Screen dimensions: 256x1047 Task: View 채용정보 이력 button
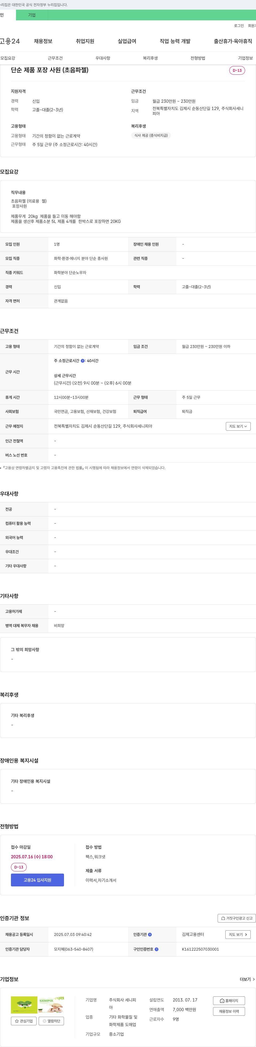[x=229, y=1011]
